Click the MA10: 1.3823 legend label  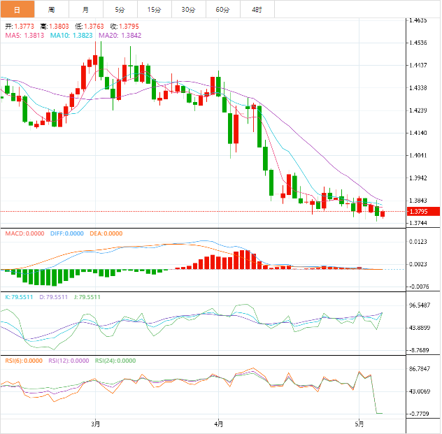pyautogui.click(x=71, y=36)
